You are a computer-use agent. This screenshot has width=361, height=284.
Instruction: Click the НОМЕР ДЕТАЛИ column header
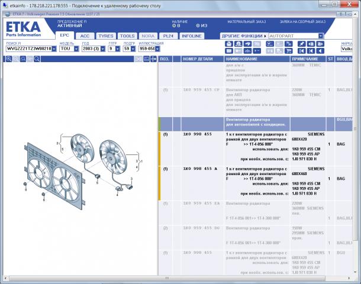pos(202,59)
